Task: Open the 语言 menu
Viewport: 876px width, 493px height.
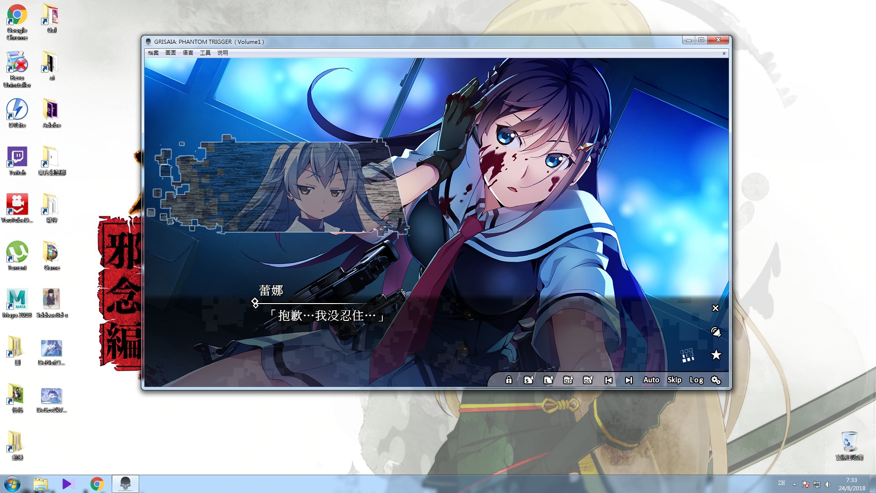Action: pos(188,53)
